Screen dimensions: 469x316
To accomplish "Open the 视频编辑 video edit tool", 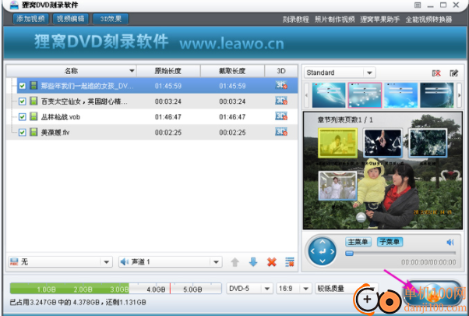I will (x=70, y=19).
